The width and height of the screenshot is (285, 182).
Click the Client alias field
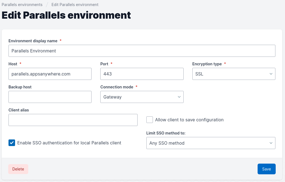pos(73,120)
